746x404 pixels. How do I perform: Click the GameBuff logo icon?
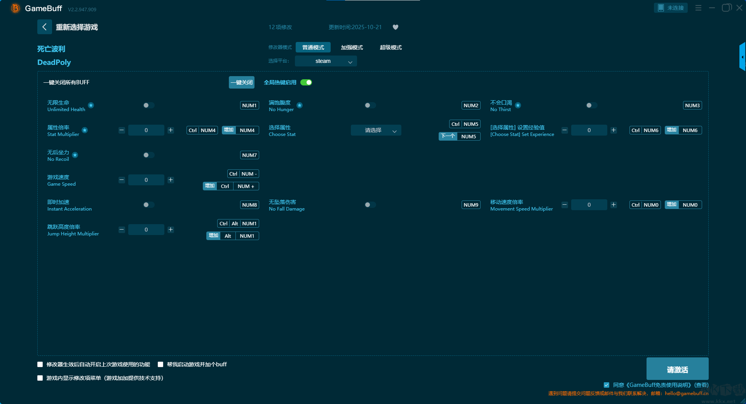click(x=16, y=8)
